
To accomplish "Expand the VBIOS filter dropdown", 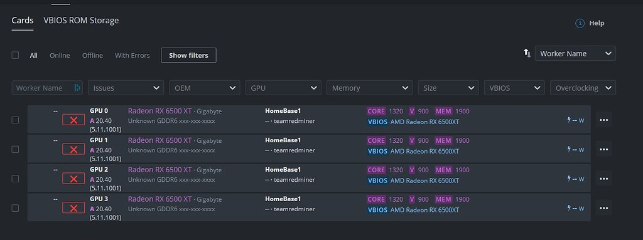I will [514, 88].
